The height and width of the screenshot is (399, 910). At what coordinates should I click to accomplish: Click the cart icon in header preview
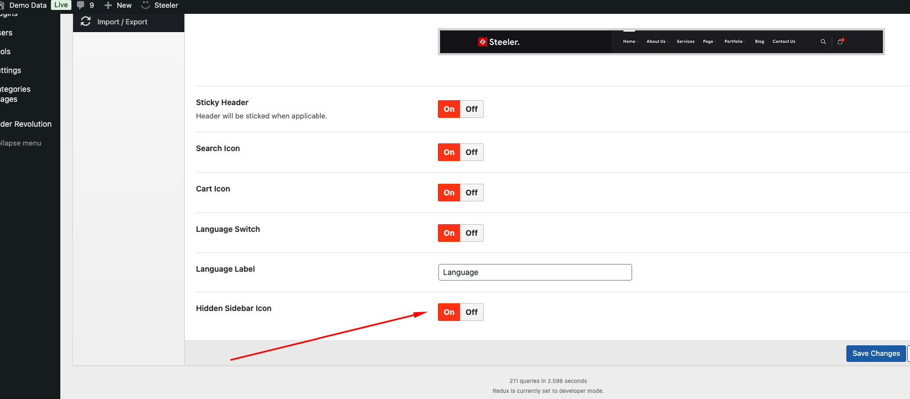click(x=840, y=42)
